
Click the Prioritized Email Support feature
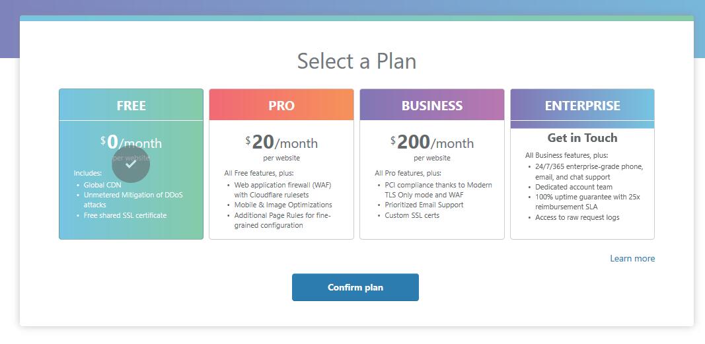(x=424, y=205)
